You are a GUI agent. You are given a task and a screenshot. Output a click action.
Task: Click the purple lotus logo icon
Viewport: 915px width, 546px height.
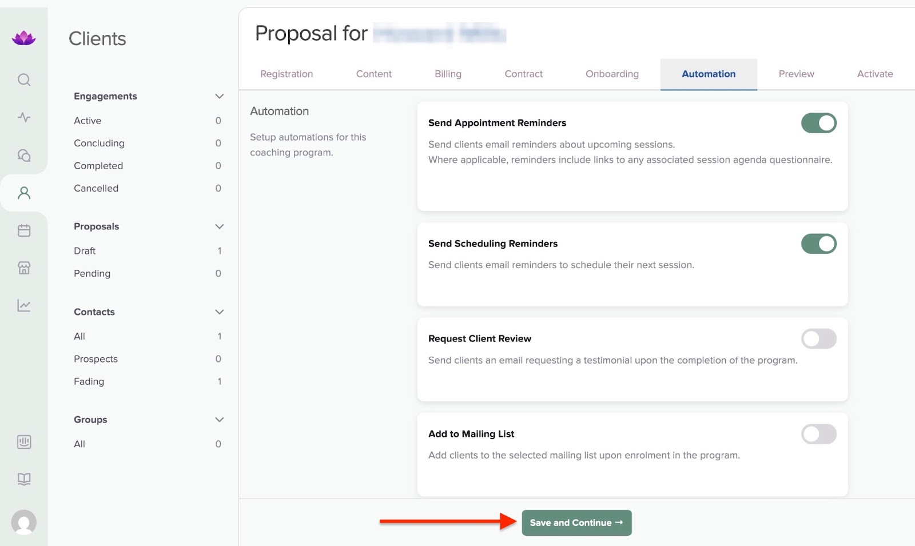[x=23, y=38]
